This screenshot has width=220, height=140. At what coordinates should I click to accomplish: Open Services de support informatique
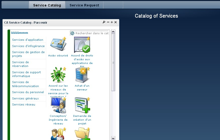coord(26,74)
